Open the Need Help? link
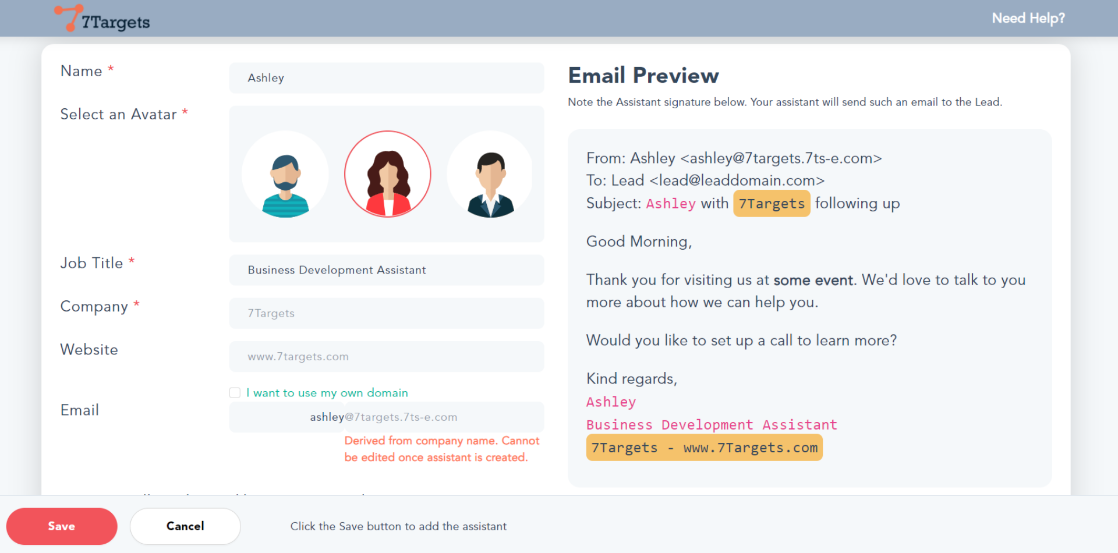 click(1028, 19)
